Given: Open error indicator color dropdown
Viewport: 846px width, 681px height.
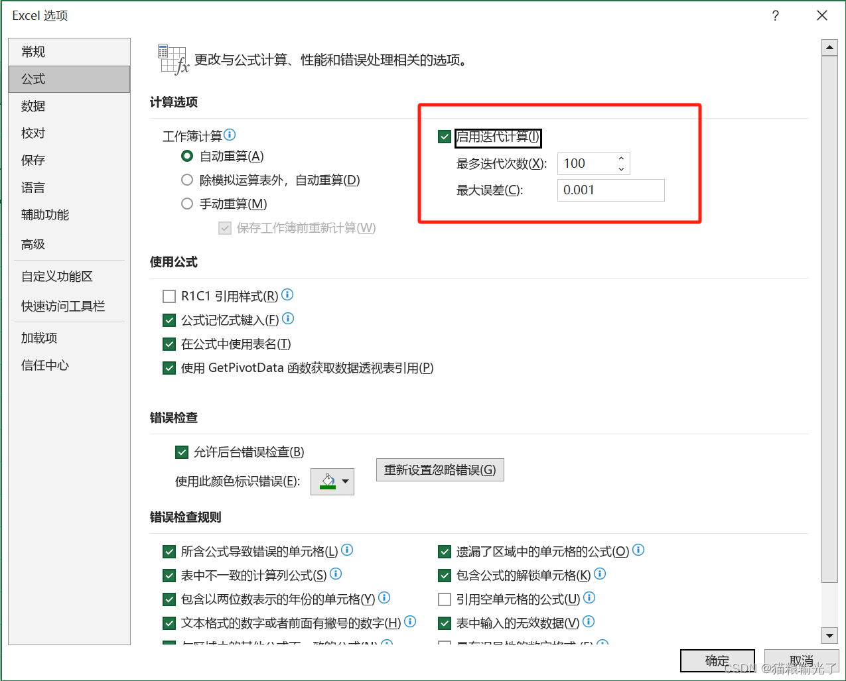Looking at the screenshot, I should tap(332, 481).
